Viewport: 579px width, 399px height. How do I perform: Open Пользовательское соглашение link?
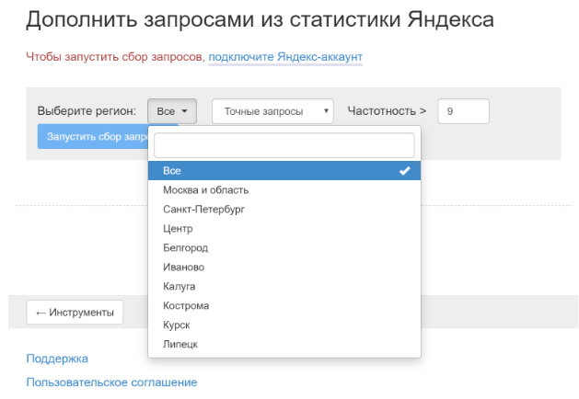pyautogui.click(x=112, y=382)
